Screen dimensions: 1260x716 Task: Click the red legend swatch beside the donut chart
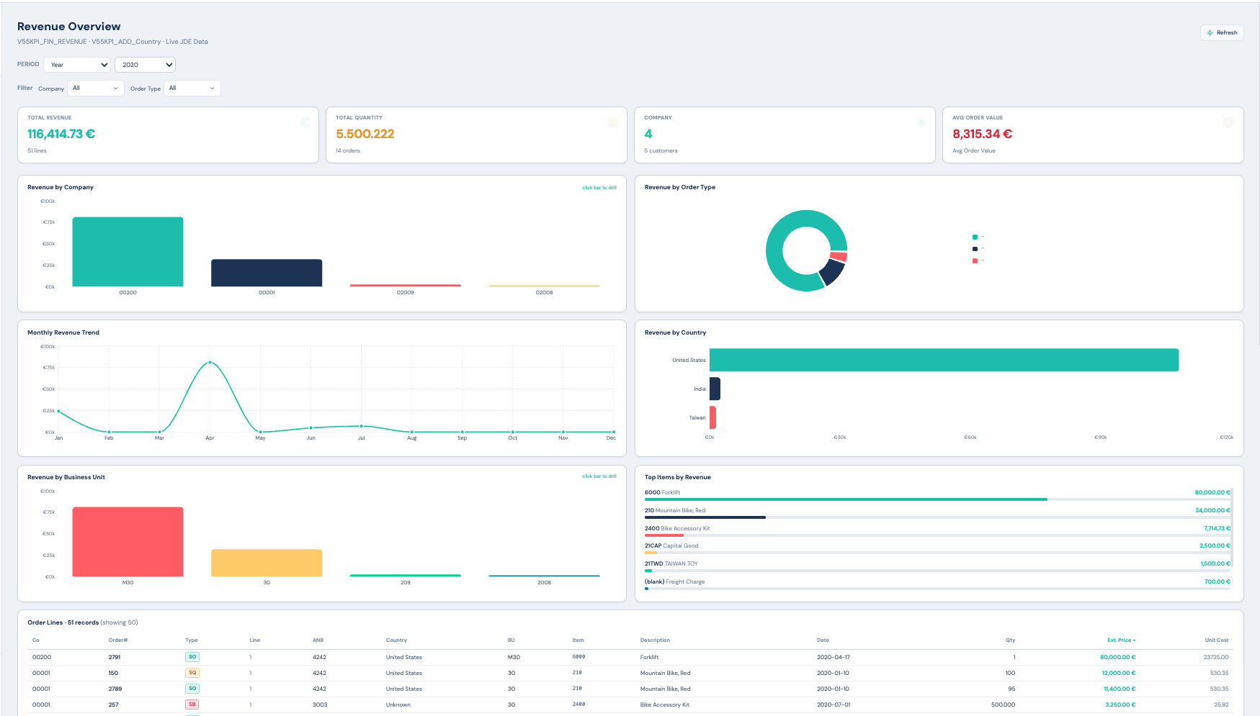975,260
